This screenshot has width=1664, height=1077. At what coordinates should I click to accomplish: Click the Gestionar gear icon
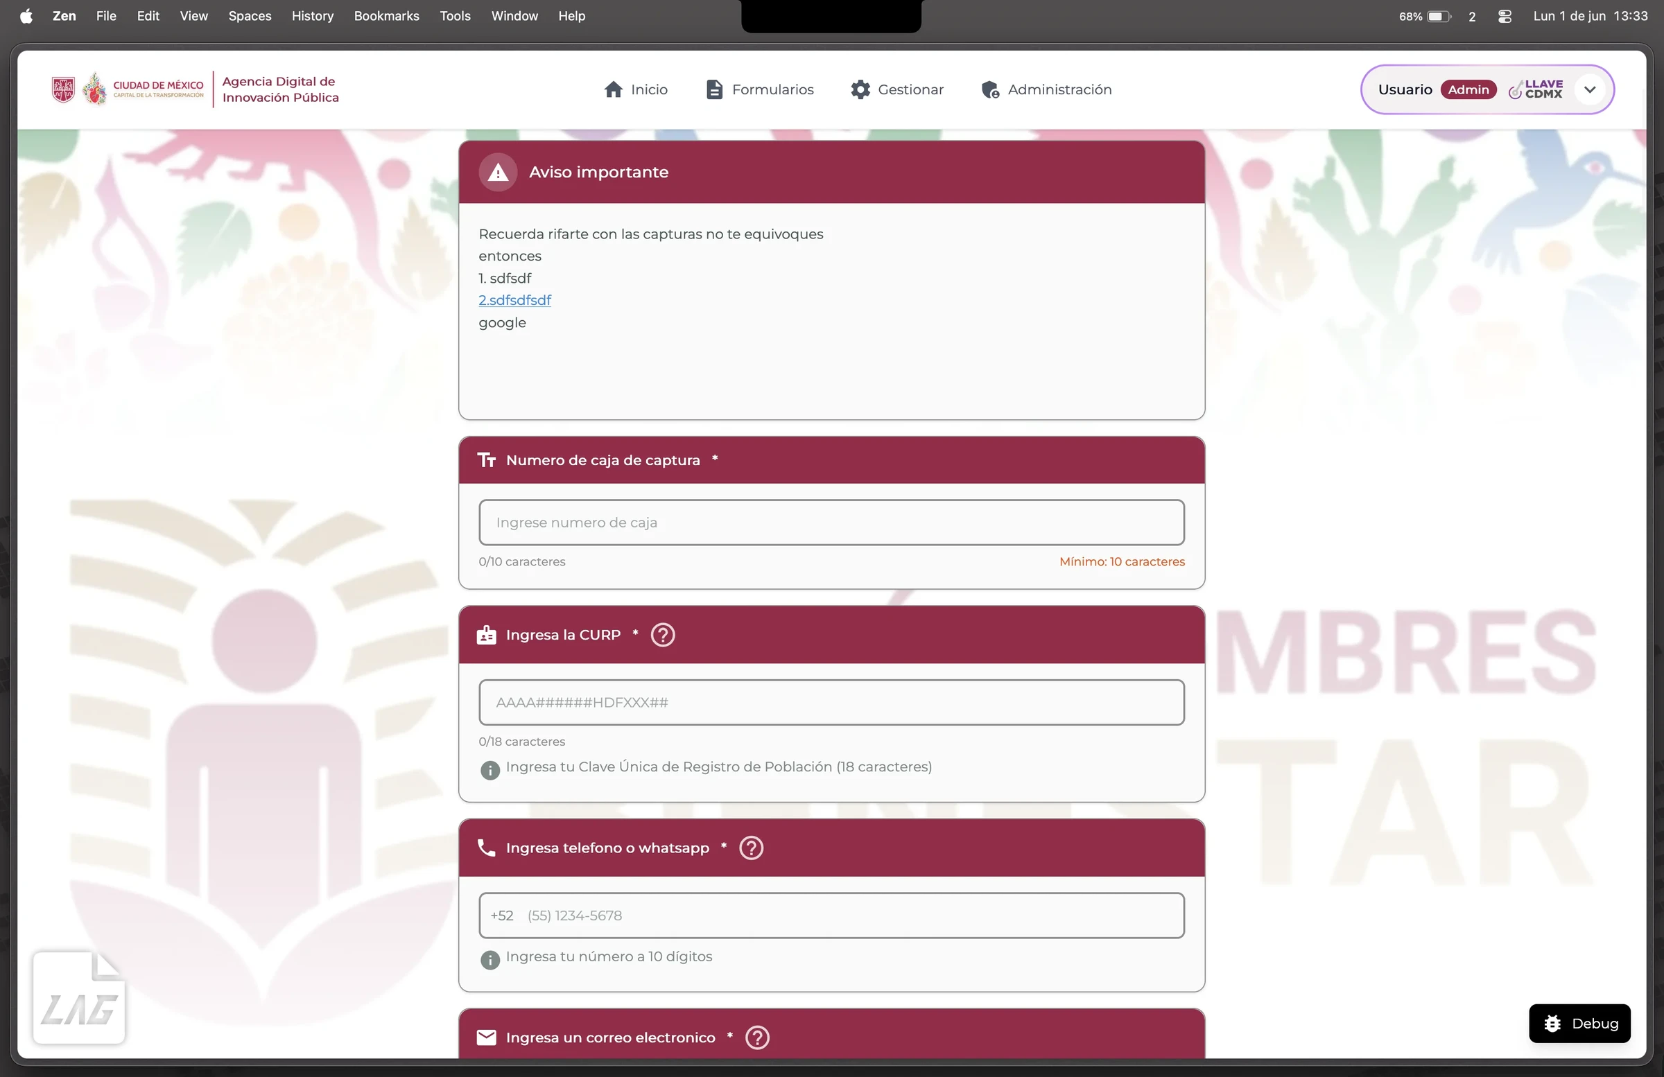[860, 89]
